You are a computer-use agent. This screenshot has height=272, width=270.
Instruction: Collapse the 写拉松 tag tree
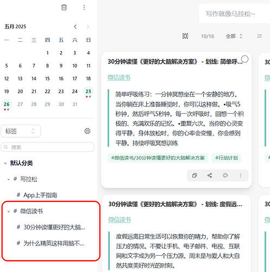click(9, 180)
